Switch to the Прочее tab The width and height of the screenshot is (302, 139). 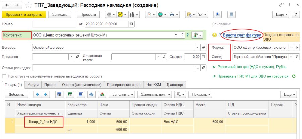(50, 85)
